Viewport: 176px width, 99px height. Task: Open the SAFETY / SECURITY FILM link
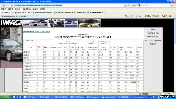(x=153, y=40)
